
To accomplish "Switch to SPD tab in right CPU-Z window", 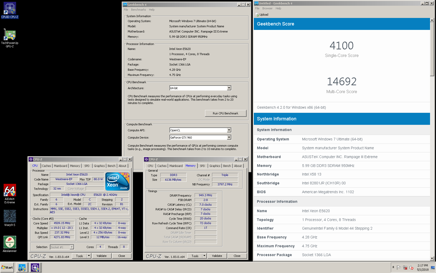I will (202, 166).
